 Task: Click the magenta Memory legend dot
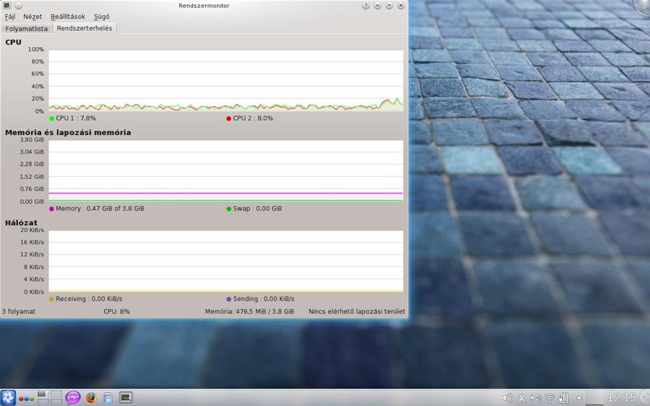point(52,209)
